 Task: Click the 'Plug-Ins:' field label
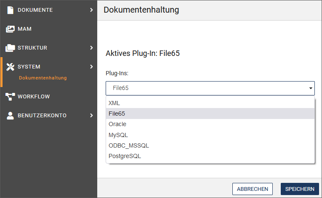117,73
